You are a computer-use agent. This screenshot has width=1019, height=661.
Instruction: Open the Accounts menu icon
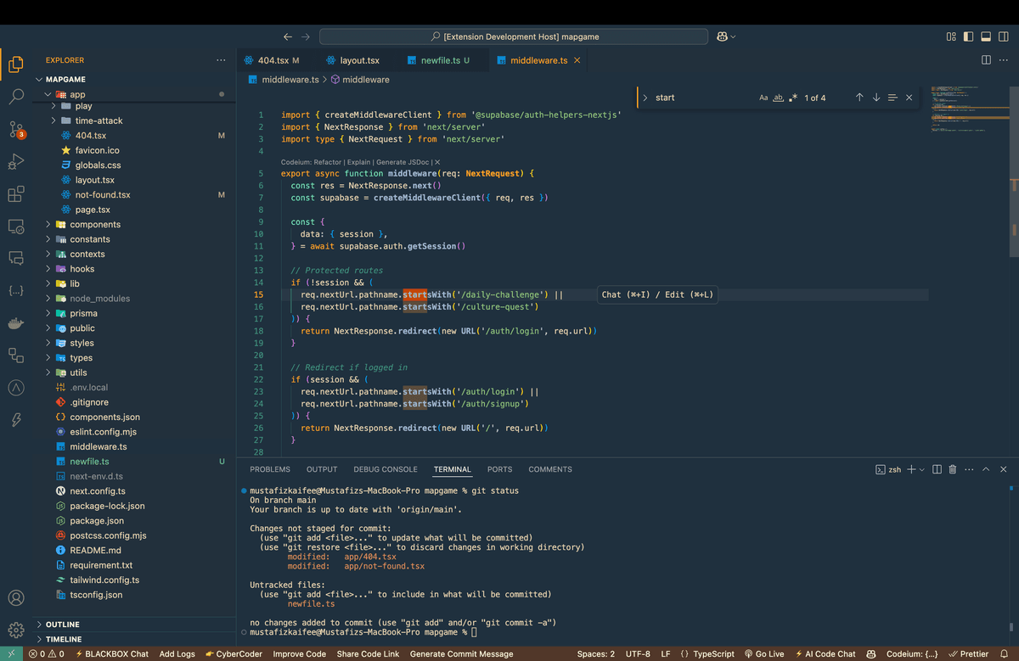click(x=15, y=598)
